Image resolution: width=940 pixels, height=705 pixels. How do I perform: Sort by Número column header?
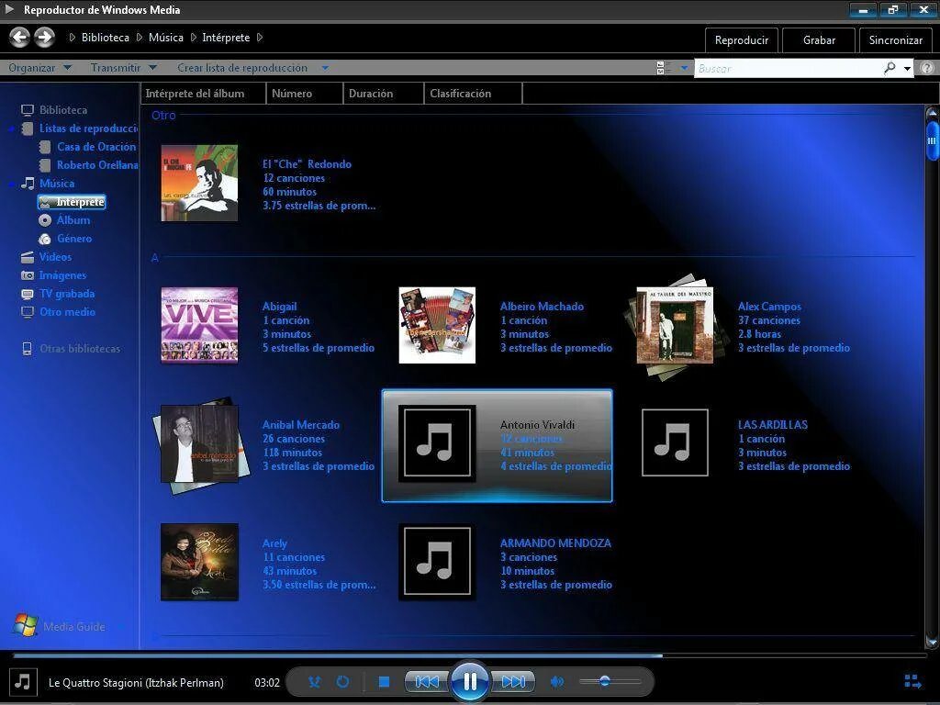click(305, 94)
